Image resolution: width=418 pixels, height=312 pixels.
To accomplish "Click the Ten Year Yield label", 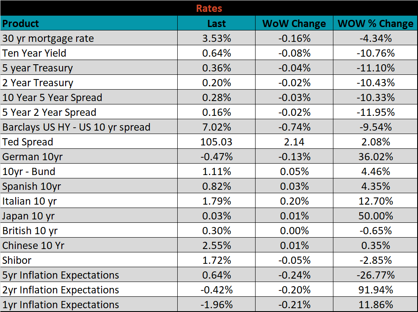I will (34, 53).
